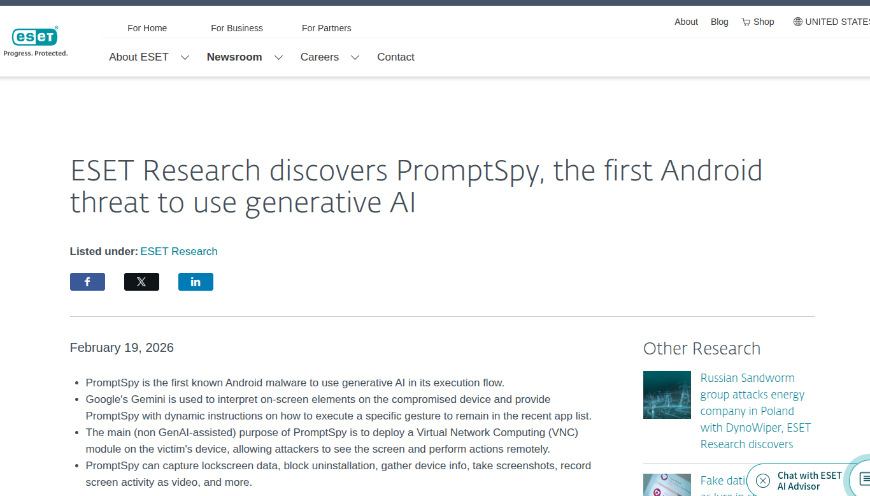Click the Shop cart icon
870x496 pixels.
pos(746,22)
